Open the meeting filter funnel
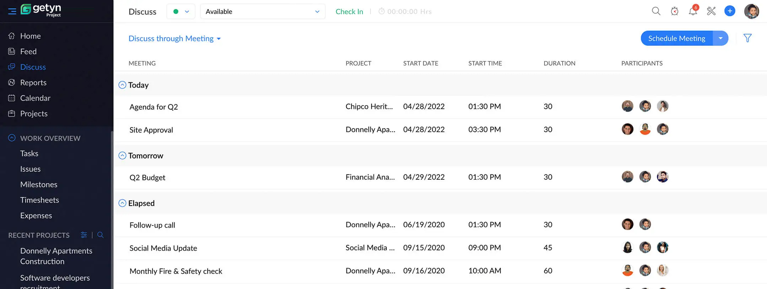 tap(747, 38)
